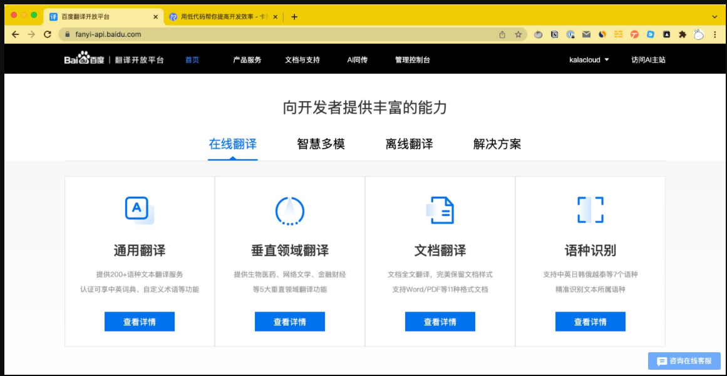Click the 文档翻译 document icon
Screen dimensions: 727x376
(440, 210)
